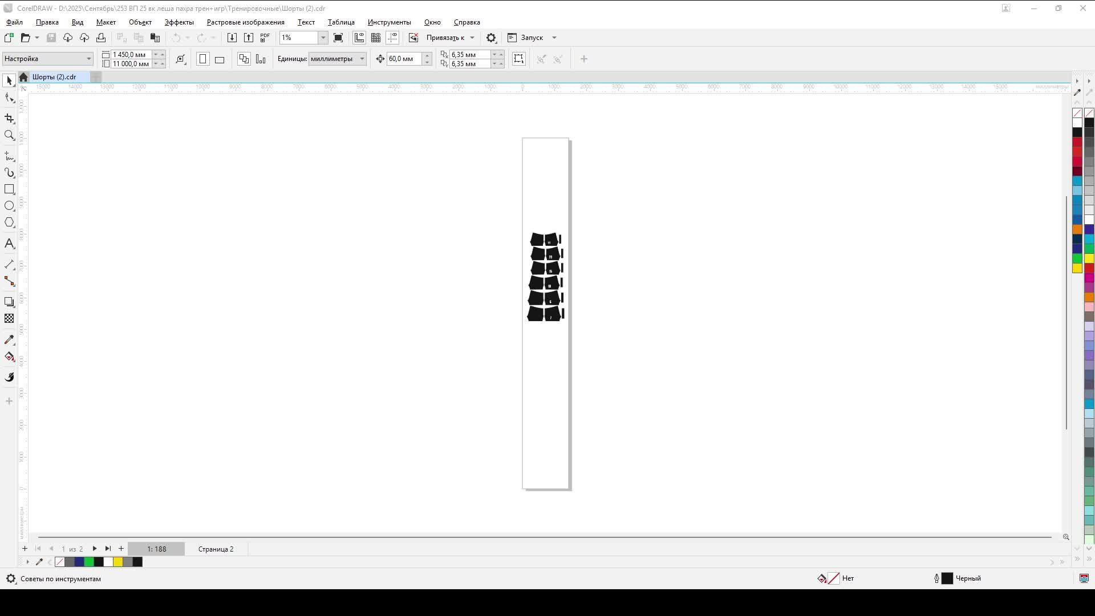Choose the Ellipse tool

pyautogui.click(x=9, y=206)
